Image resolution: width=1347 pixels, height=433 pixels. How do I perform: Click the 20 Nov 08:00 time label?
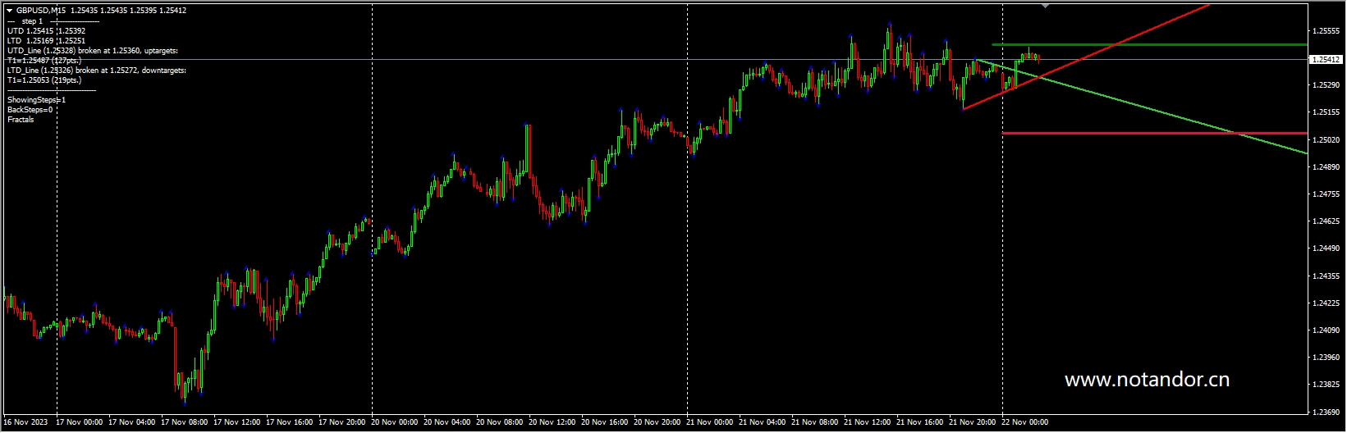click(500, 422)
